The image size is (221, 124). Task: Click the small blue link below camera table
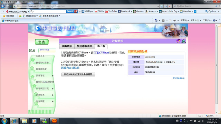pos(179,78)
